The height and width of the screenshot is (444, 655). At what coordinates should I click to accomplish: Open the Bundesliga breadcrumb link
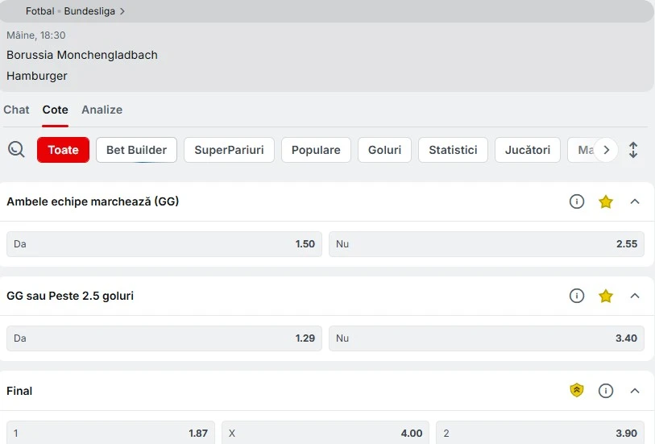pyautogui.click(x=89, y=11)
